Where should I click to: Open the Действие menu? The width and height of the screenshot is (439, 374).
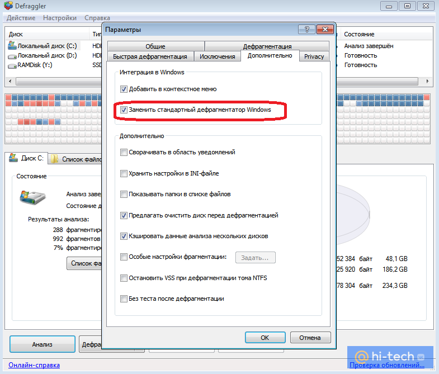point(21,18)
